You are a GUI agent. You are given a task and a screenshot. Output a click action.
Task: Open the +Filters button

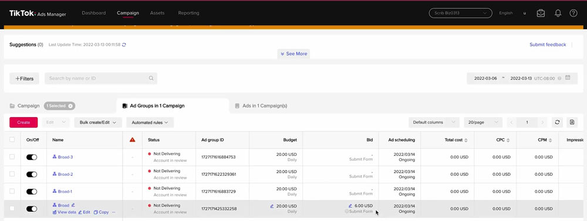click(x=24, y=79)
